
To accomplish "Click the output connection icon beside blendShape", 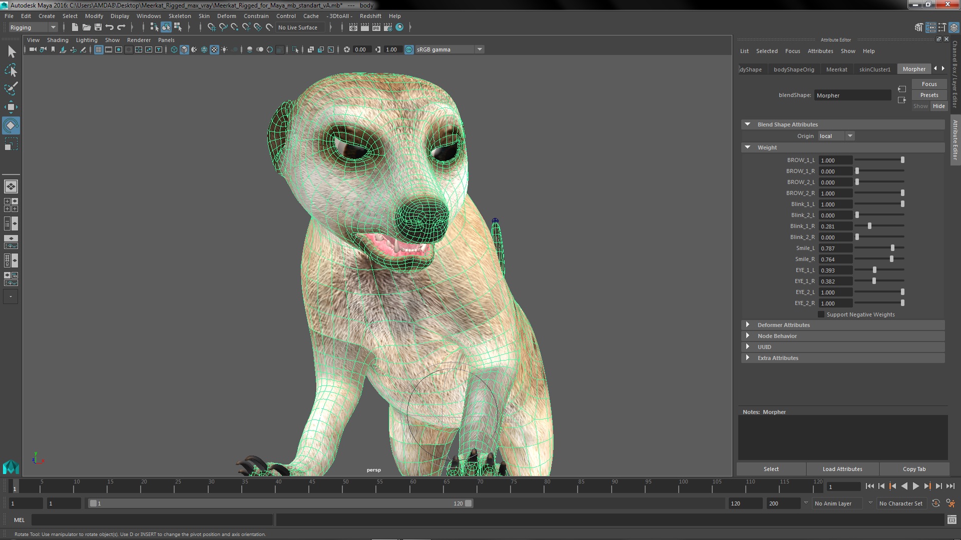I will point(902,100).
